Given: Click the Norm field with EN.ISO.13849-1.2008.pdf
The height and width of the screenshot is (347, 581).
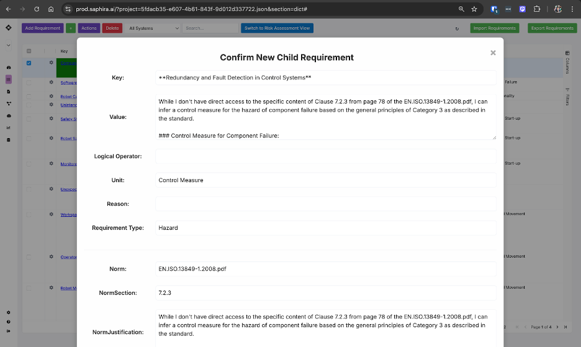Looking at the screenshot, I should pos(326,269).
